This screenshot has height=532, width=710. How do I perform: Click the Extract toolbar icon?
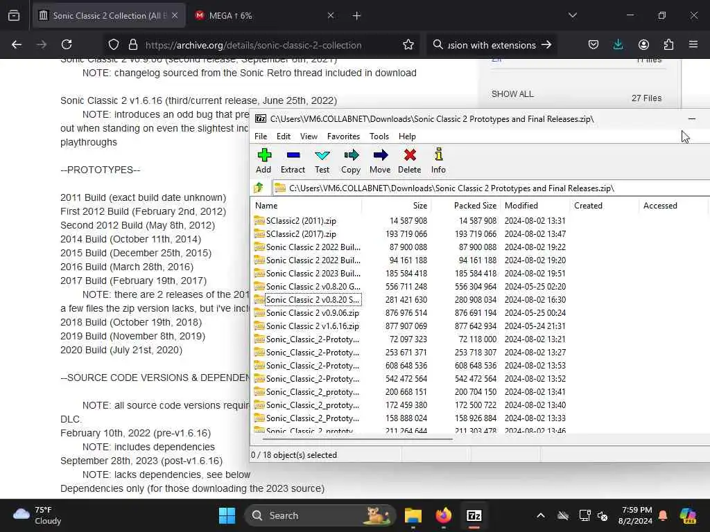click(x=293, y=161)
